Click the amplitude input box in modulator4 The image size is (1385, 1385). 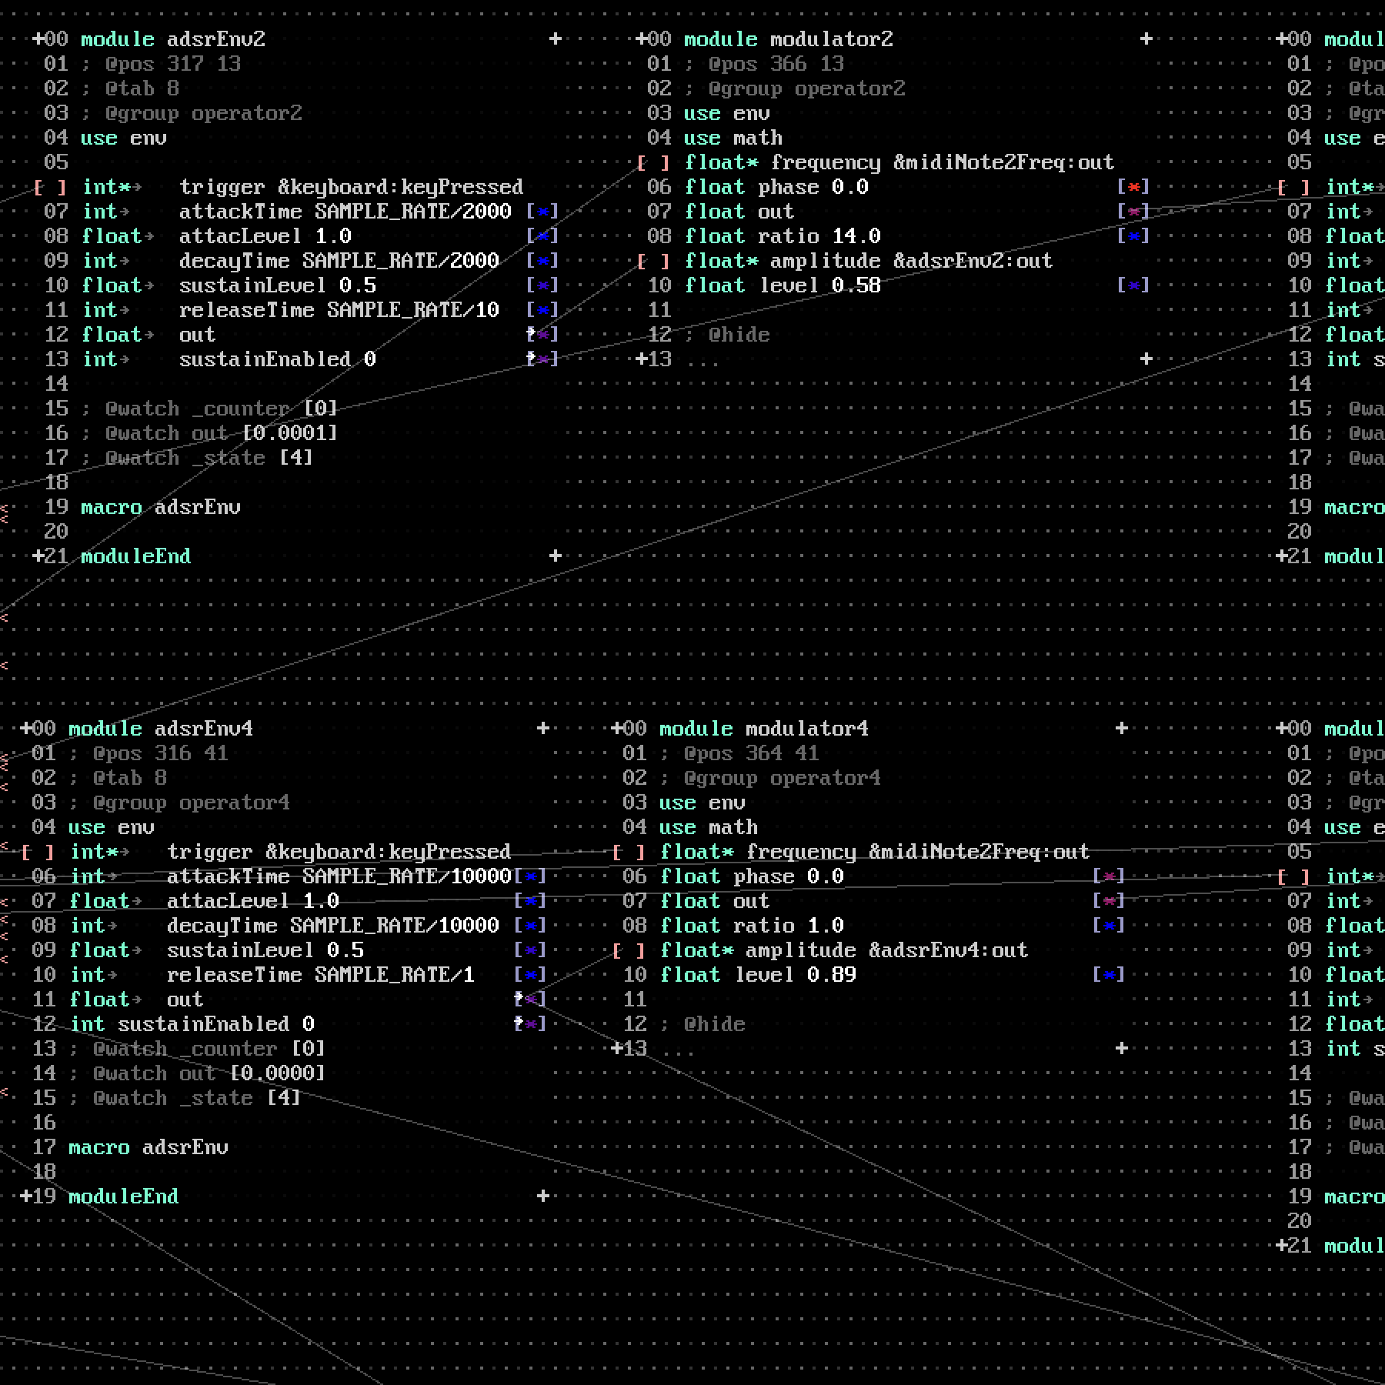point(629,950)
